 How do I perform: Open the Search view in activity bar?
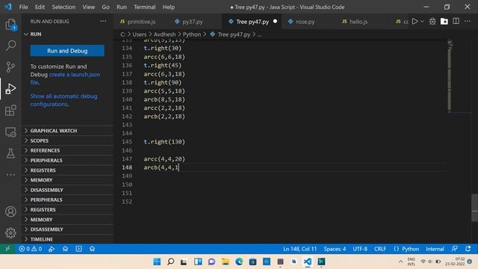[10, 46]
